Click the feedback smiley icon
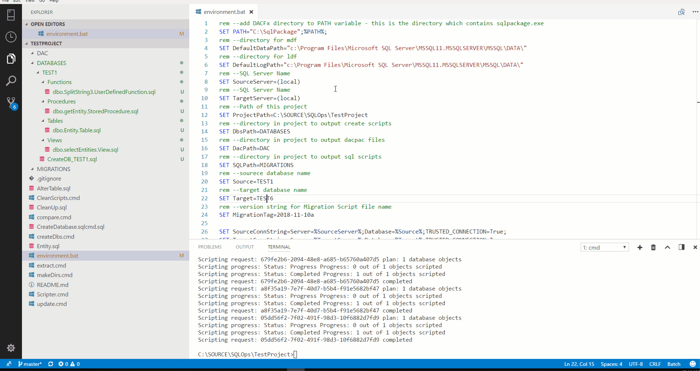This screenshot has width=700, height=371. tap(693, 364)
